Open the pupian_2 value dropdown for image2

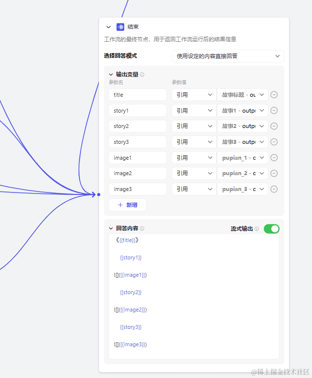(x=242, y=173)
